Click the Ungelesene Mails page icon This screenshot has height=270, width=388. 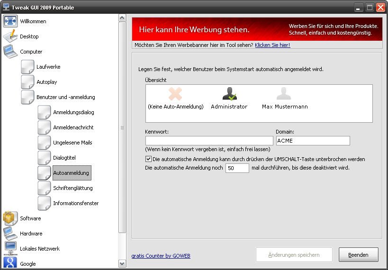pos(44,143)
